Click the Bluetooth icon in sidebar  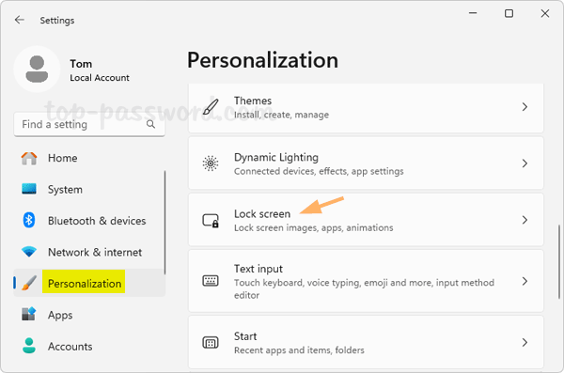point(29,220)
